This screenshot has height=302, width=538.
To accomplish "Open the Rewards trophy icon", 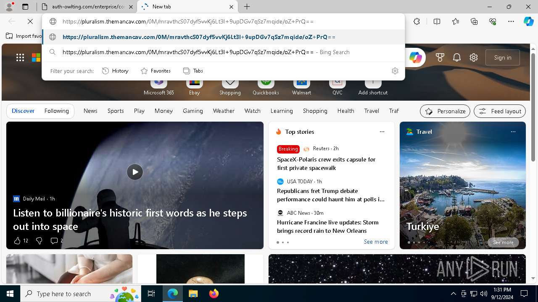I will coord(440,57).
